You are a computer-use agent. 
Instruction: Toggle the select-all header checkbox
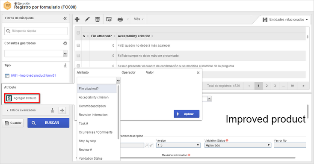click(78, 33)
